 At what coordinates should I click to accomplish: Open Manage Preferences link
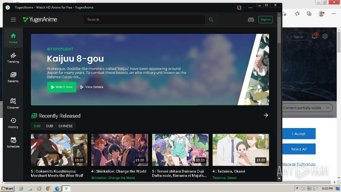coord(299,164)
